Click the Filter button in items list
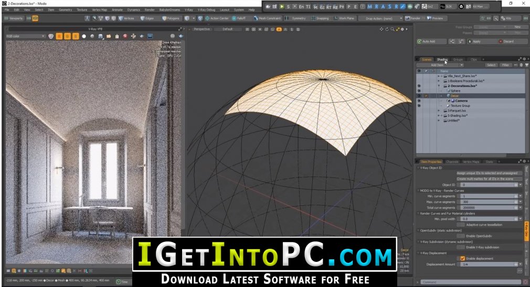 505,65
